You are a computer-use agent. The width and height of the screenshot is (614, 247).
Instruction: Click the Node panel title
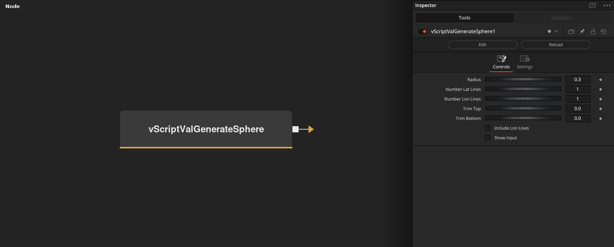(x=13, y=6)
